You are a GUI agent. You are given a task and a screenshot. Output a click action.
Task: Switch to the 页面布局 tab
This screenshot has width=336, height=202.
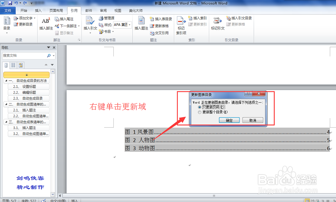[56, 10]
